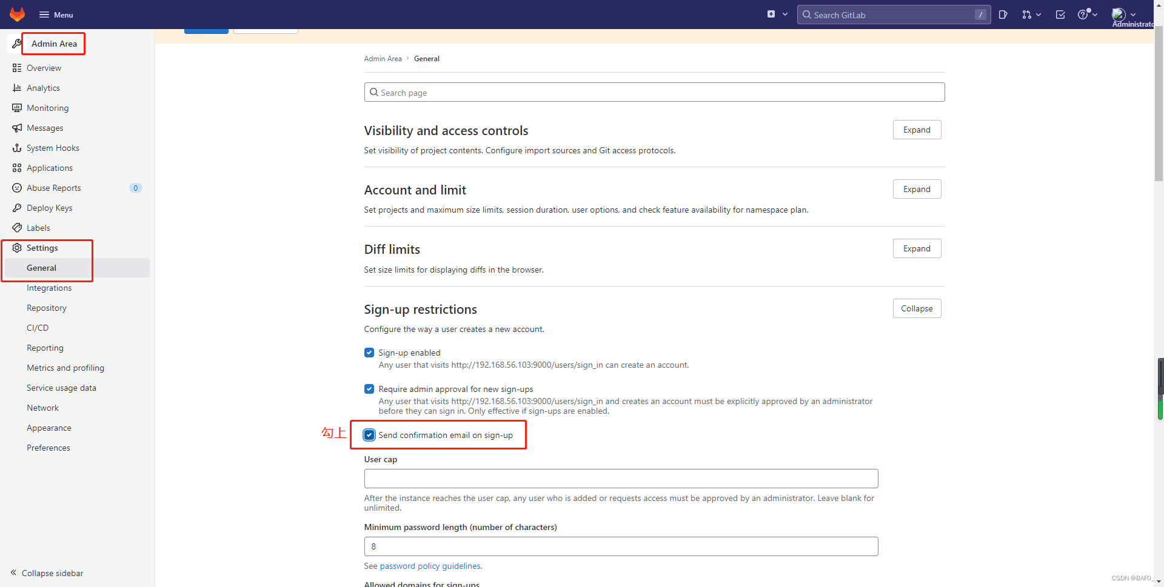Expand Account and limit section
This screenshot has height=587, width=1164.
pos(917,189)
